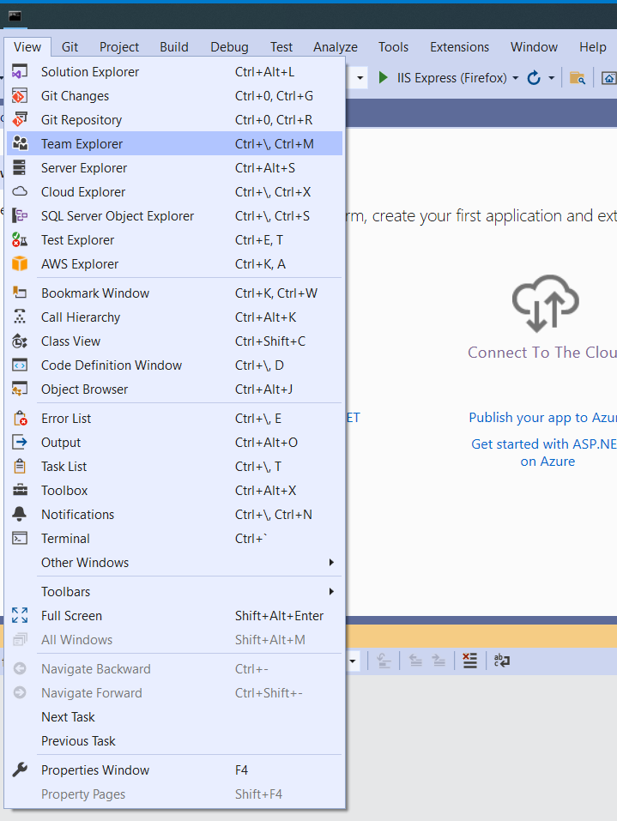Click the Class View icon

(x=20, y=341)
